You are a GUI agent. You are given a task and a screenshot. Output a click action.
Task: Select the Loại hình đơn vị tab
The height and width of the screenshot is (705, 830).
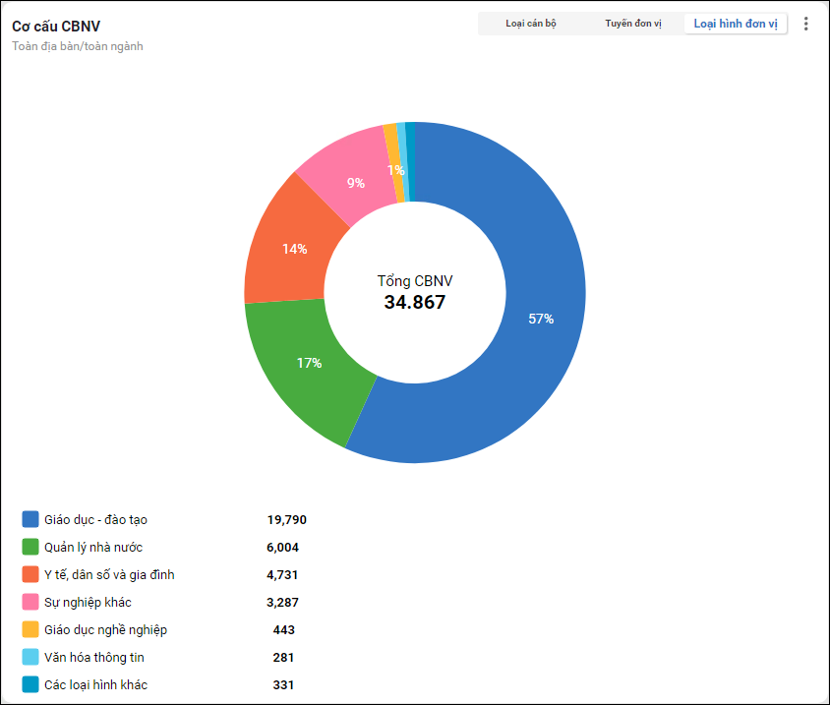(735, 24)
